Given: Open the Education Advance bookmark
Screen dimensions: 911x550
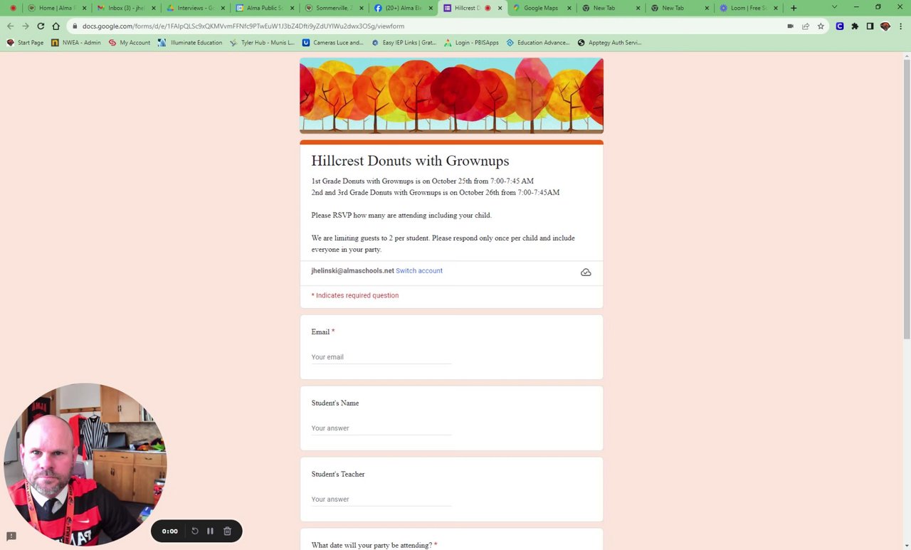Looking at the screenshot, I should pyautogui.click(x=538, y=43).
